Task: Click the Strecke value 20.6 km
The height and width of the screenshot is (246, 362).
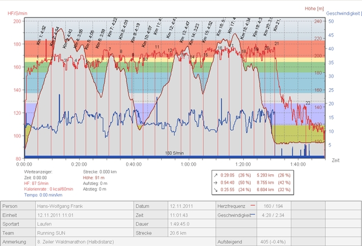Action: coord(178,232)
